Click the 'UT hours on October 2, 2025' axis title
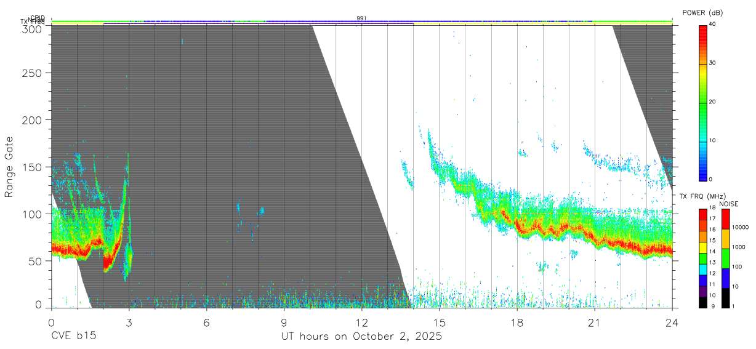Viewport: 756px width, 349px height. click(x=361, y=337)
